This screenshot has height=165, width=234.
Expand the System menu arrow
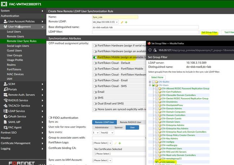point(43,11)
